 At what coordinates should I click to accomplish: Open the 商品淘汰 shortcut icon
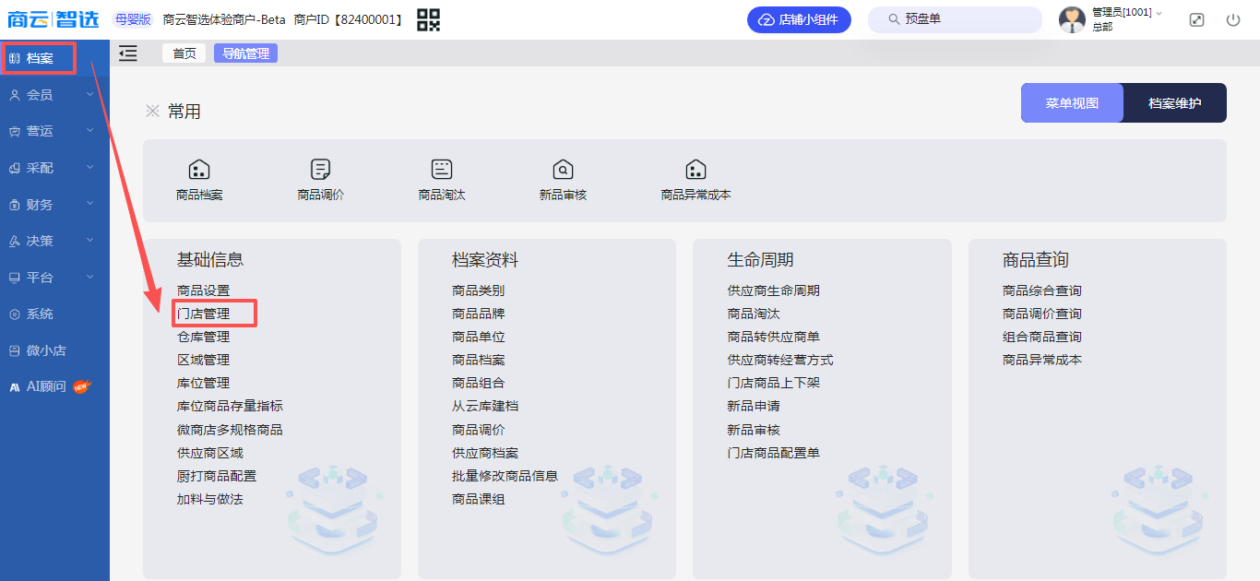442,170
